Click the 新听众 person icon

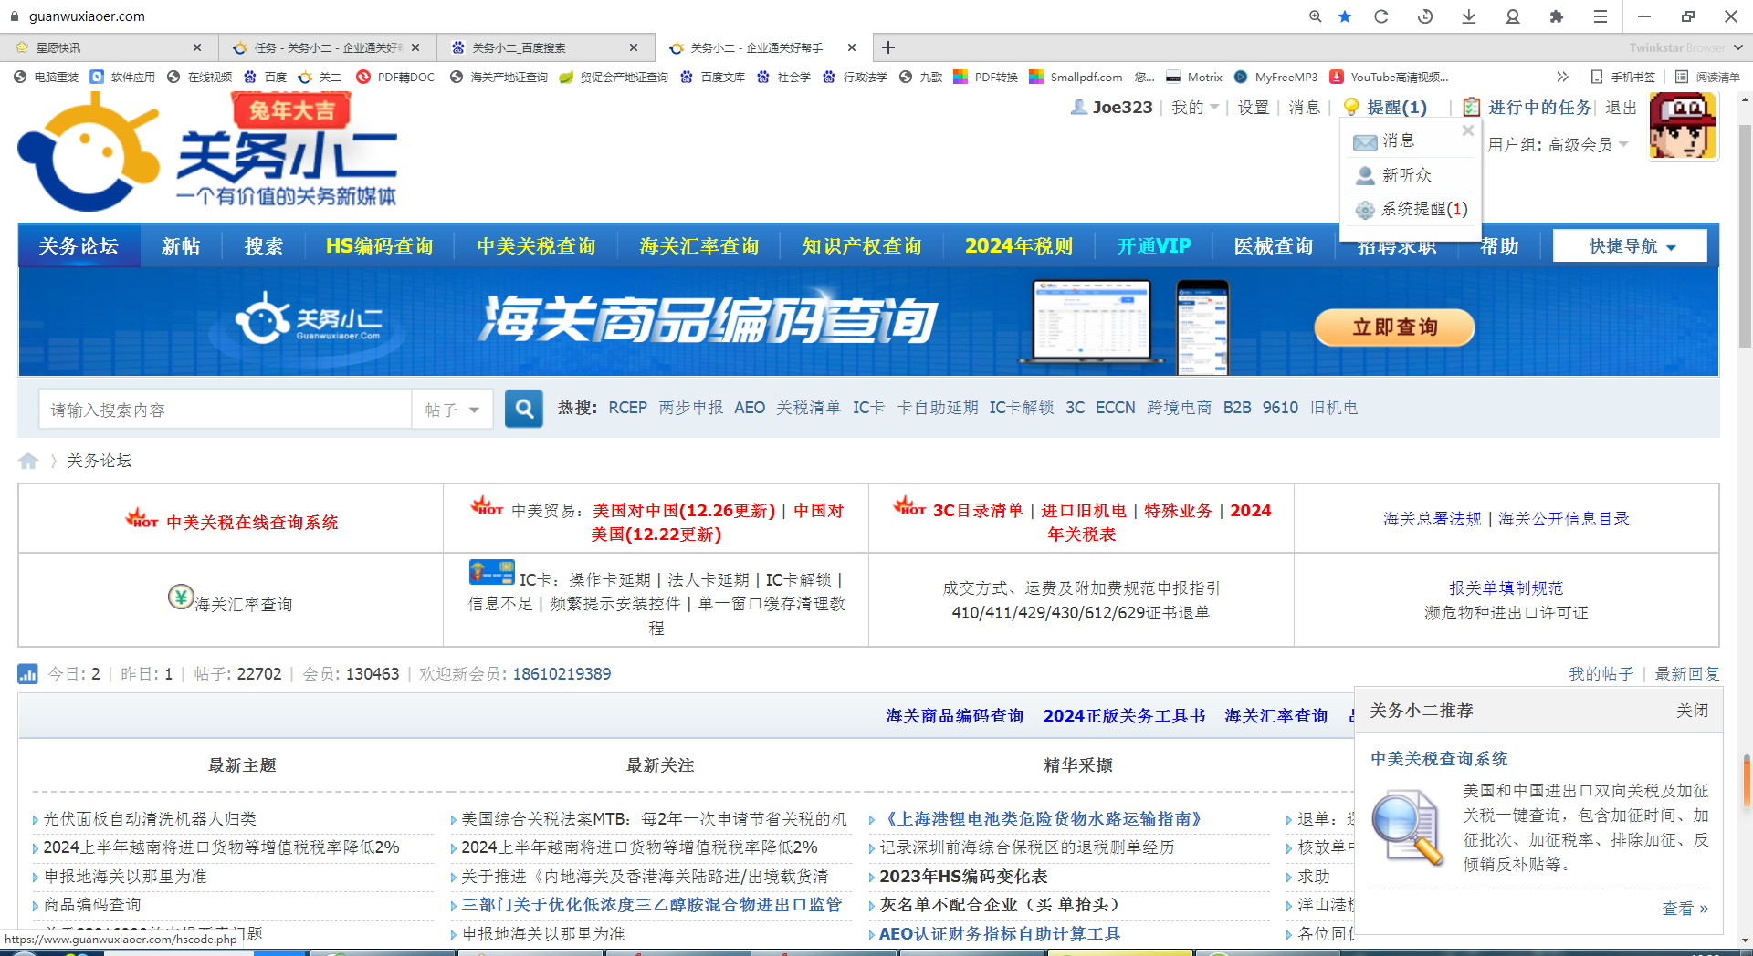pos(1365,175)
